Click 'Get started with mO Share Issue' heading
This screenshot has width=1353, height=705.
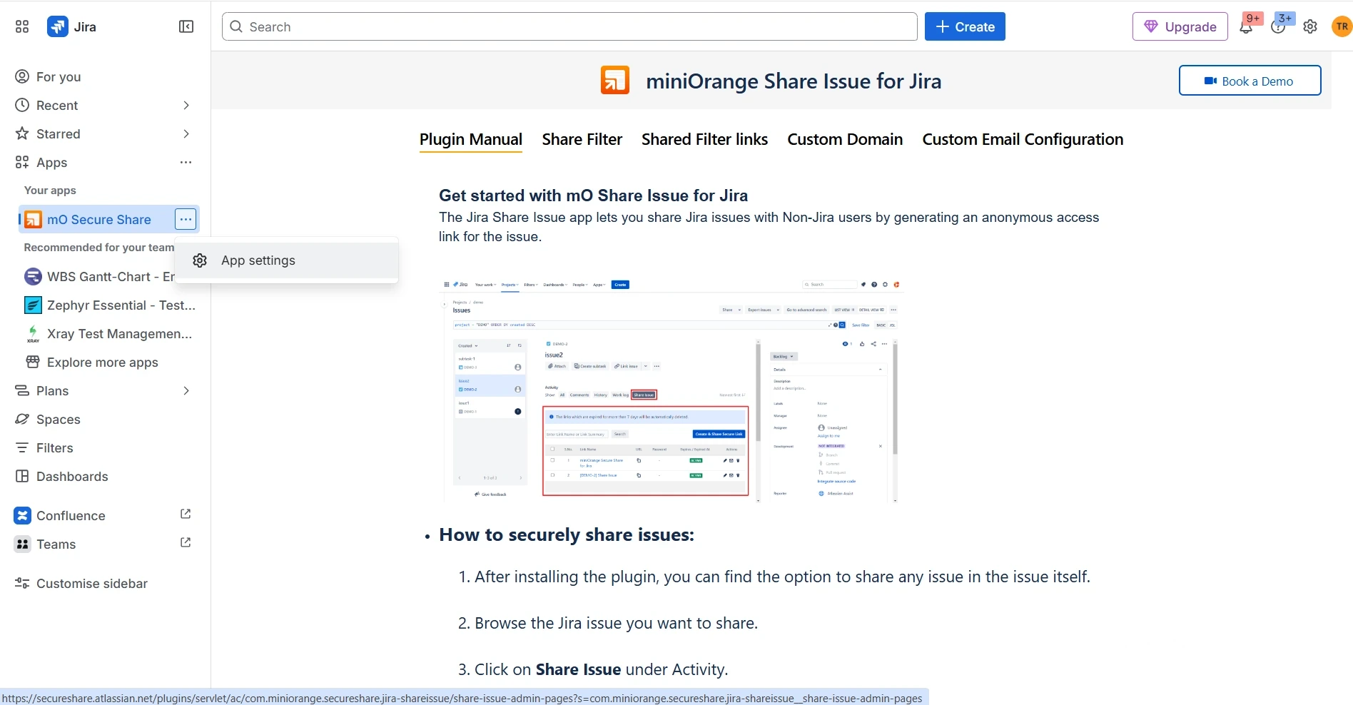click(x=594, y=196)
